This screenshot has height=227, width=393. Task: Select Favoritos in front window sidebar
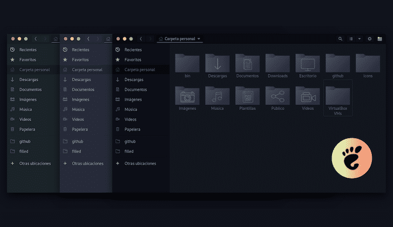point(141,60)
